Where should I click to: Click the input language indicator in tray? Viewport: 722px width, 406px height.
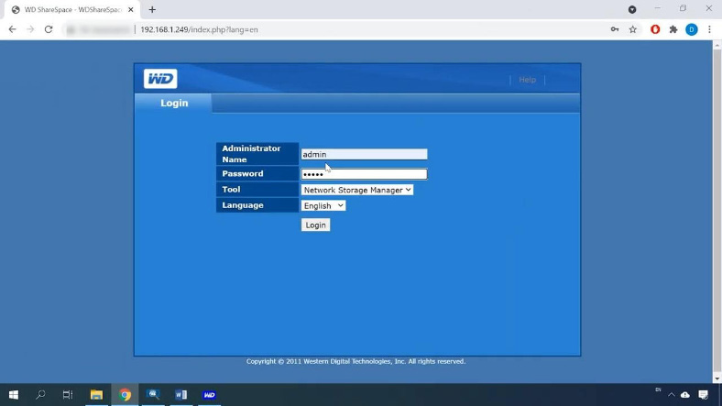[658, 390]
